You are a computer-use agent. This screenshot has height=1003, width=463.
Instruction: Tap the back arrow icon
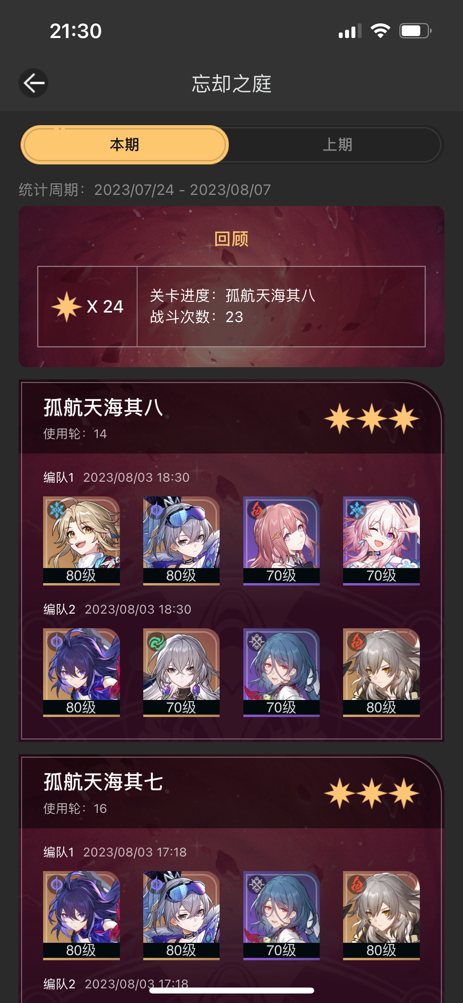pyautogui.click(x=34, y=83)
